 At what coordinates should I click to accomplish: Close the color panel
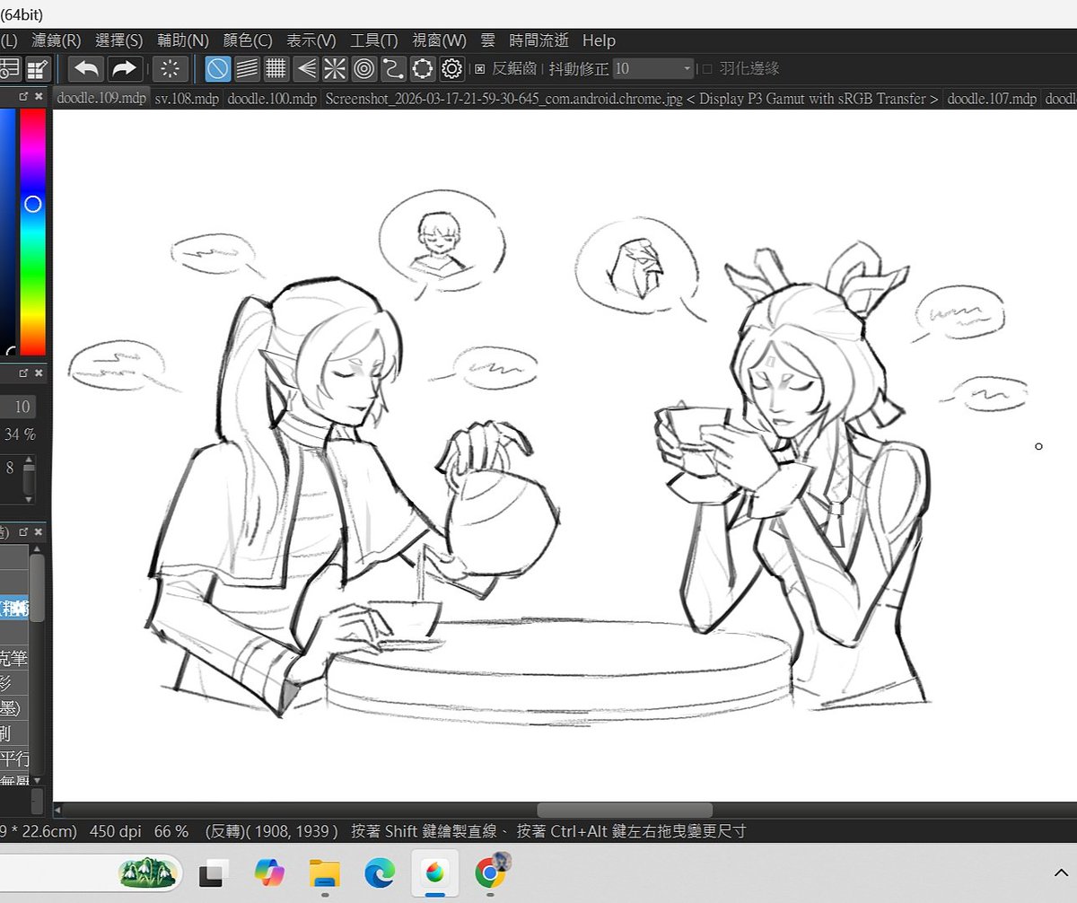[x=39, y=96]
